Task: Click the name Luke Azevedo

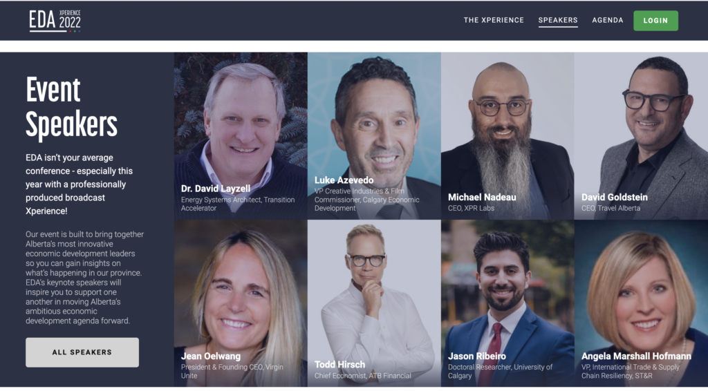Action: pos(344,180)
